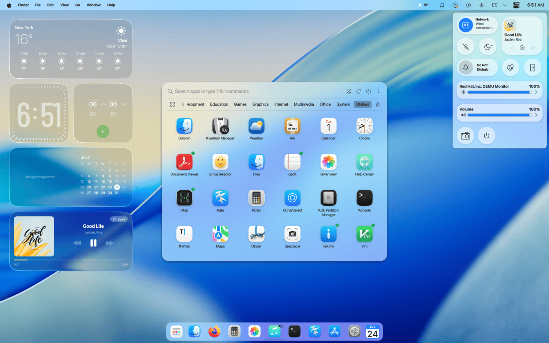Open Dolphin file manager in launcher

184,126
